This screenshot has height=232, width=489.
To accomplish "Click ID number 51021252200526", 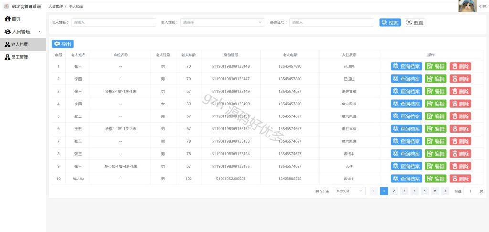I will tap(231, 179).
